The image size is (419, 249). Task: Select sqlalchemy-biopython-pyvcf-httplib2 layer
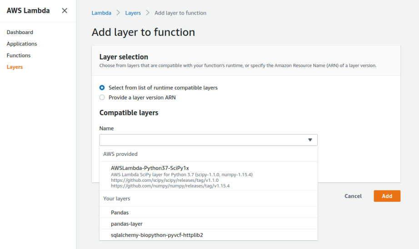click(209, 235)
